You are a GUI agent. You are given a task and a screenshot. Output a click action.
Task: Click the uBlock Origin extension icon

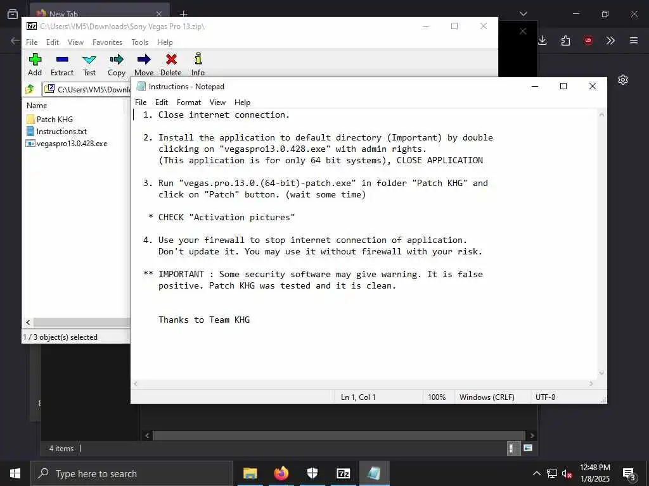click(588, 40)
